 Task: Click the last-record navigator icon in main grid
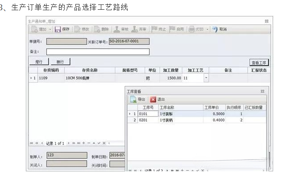(79, 143)
